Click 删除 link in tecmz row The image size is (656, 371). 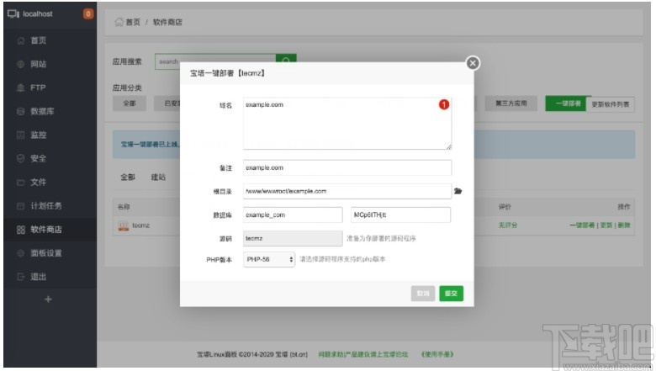[624, 225]
